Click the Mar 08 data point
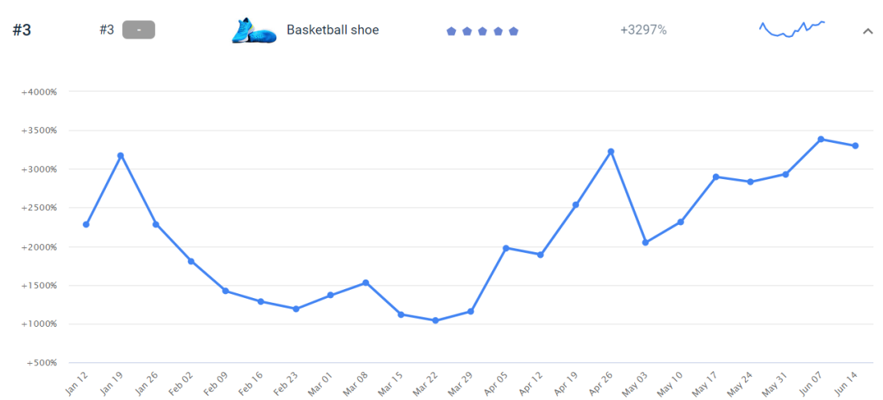Image resolution: width=883 pixels, height=400 pixels. [x=365, y=283]
